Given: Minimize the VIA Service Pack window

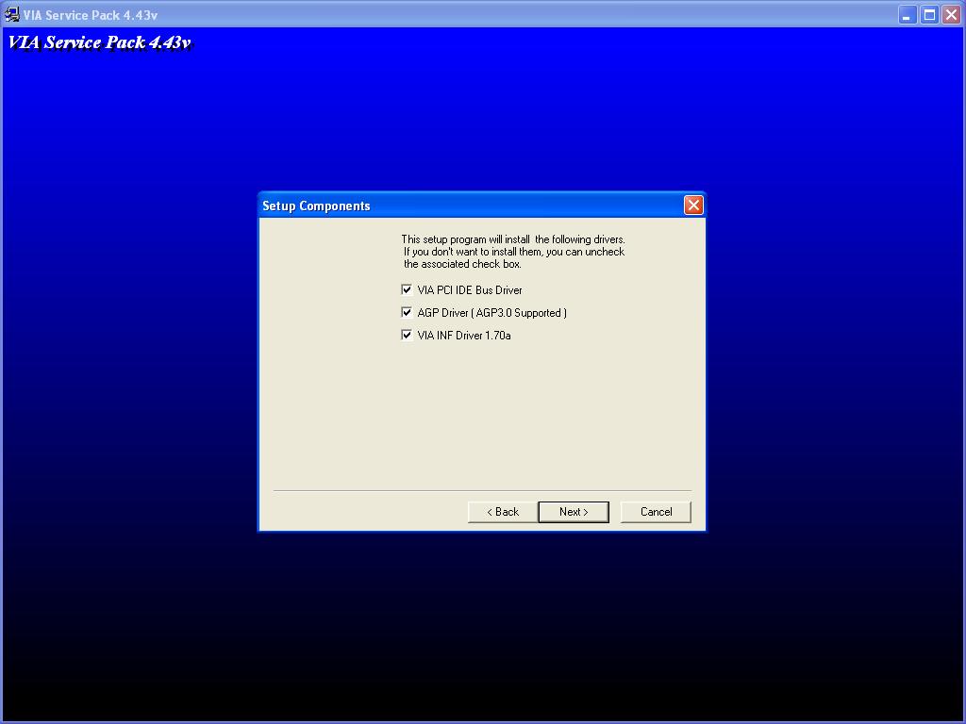Looking at the screenshot, I should (x=907, y=15).
